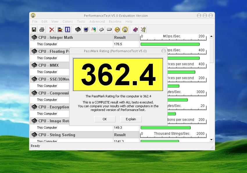Screen dimensions: 247x173
Task: Click the Image Rotation result value 149.3
Action: click(118, 128)
